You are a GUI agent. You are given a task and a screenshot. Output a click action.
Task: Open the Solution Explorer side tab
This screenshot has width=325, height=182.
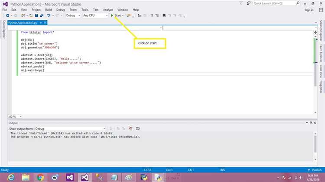click(x=322, y=31)
